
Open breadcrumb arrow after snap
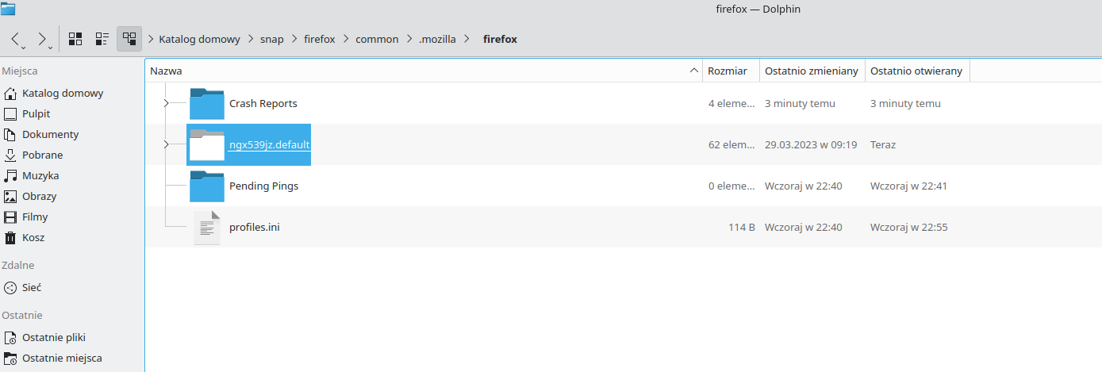[x=294, y=38]
